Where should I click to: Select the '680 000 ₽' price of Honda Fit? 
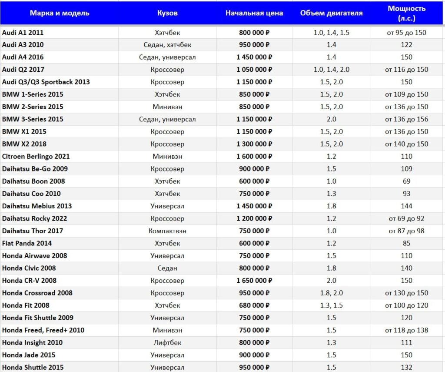[254, 305]
